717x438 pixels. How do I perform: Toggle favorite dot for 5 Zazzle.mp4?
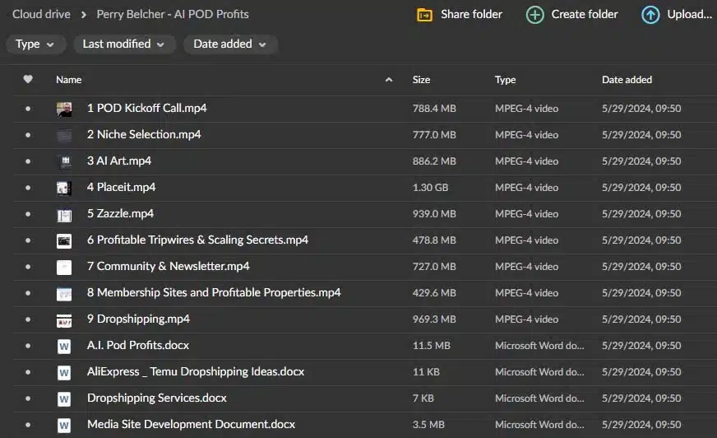tap(28, 214)
